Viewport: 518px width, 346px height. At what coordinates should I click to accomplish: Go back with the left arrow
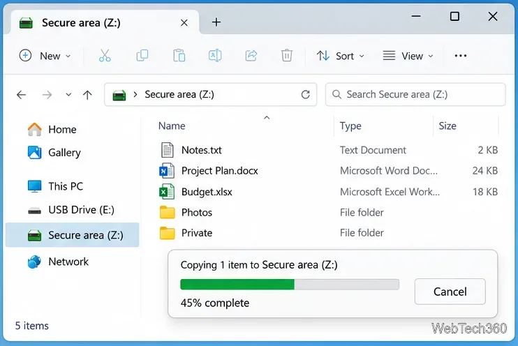click(x=21, y=95)
